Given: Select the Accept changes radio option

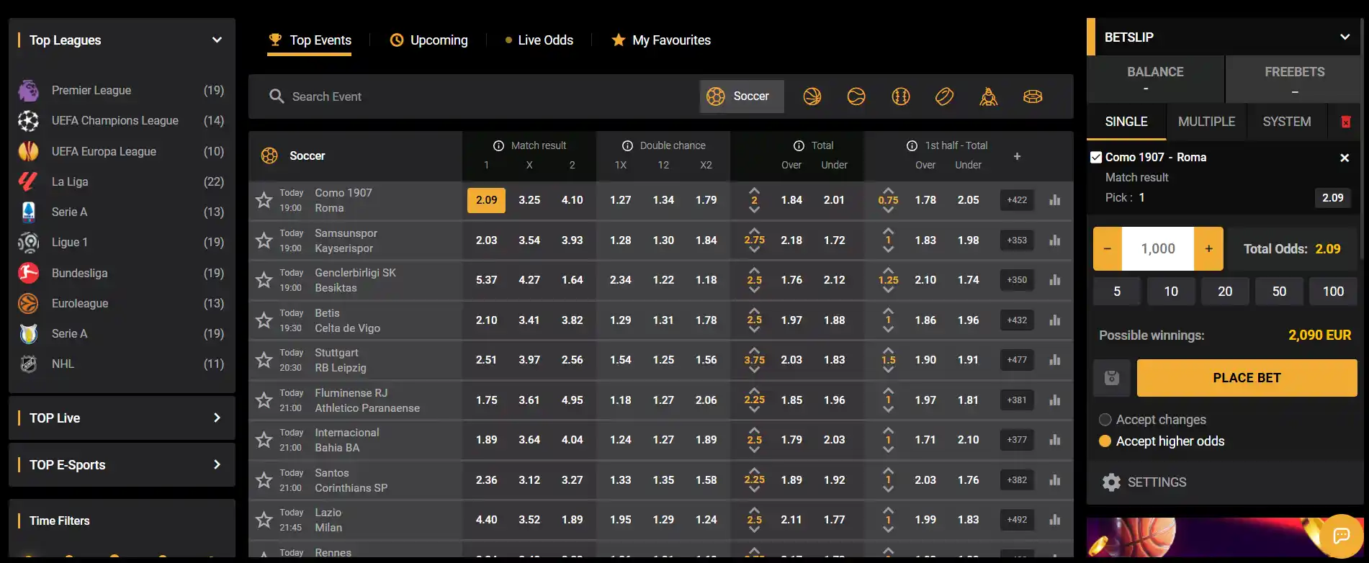Looking at the screenshot, I should click(1105, 420).
